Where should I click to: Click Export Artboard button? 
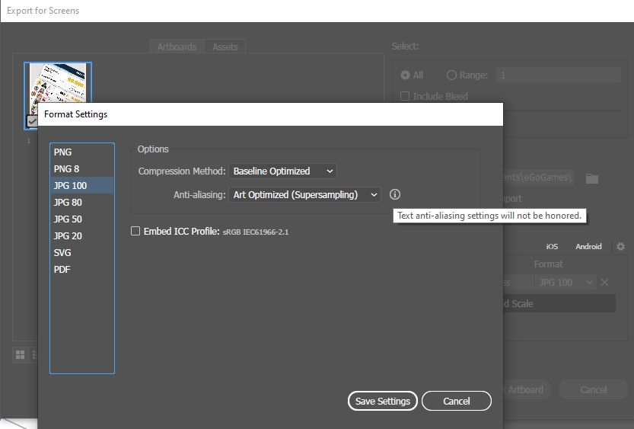point(527,389)
